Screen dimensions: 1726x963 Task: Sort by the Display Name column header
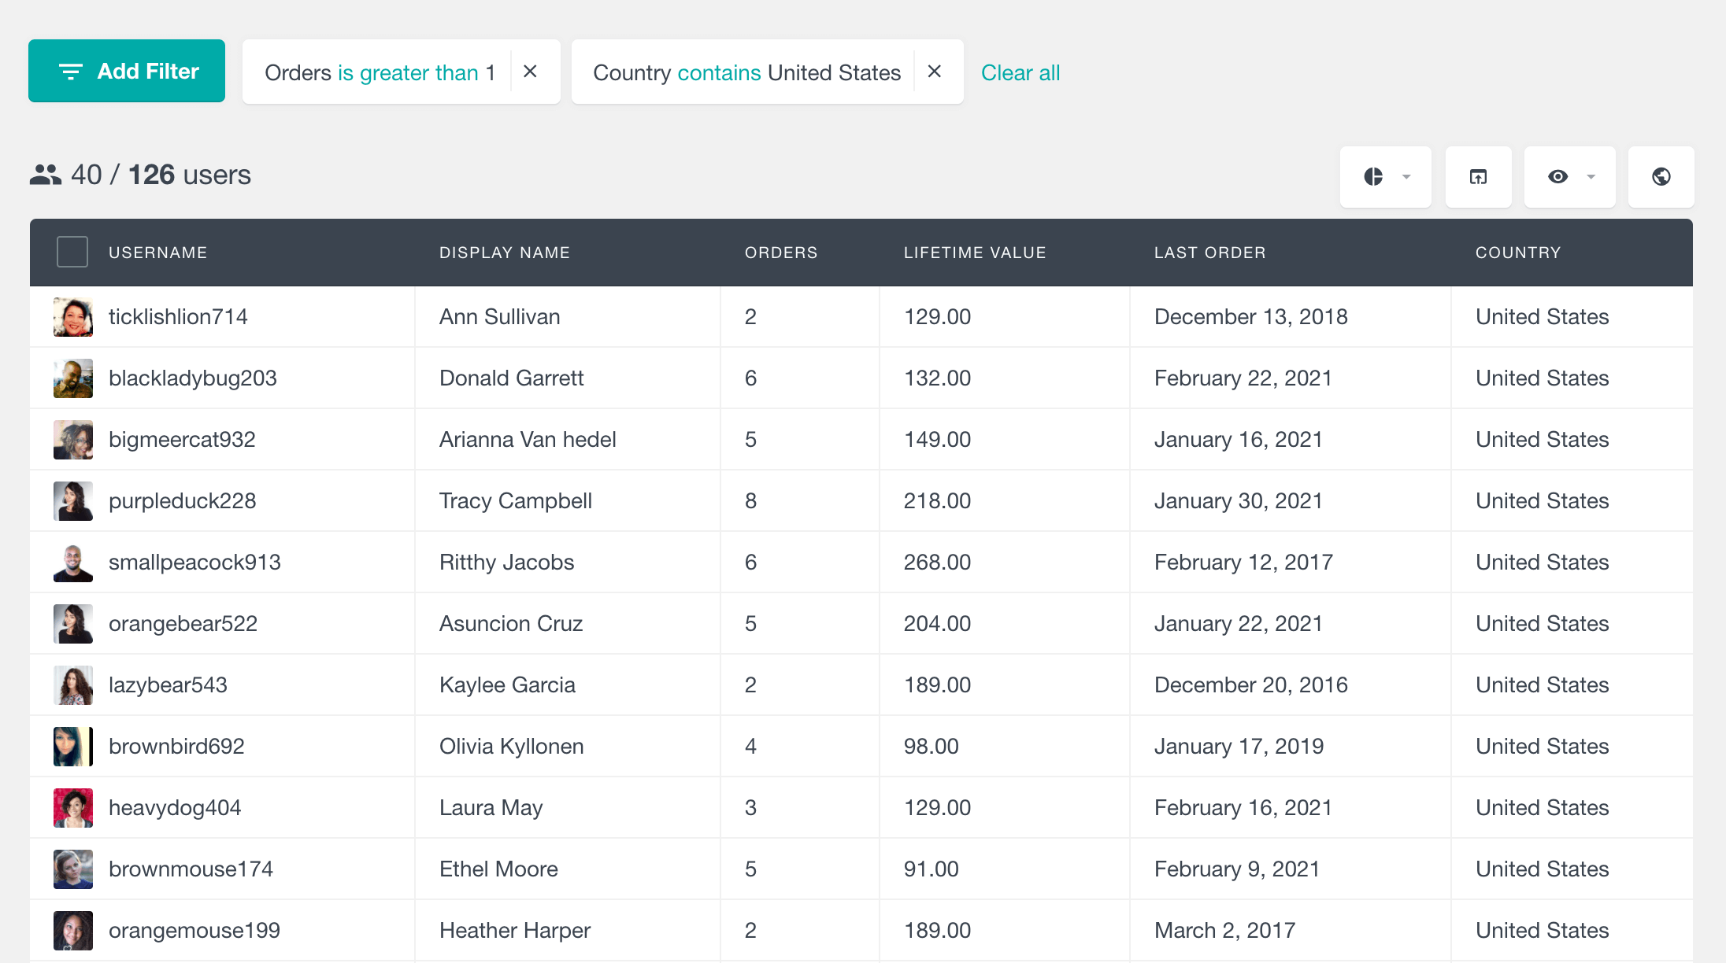tap(505, 253)
